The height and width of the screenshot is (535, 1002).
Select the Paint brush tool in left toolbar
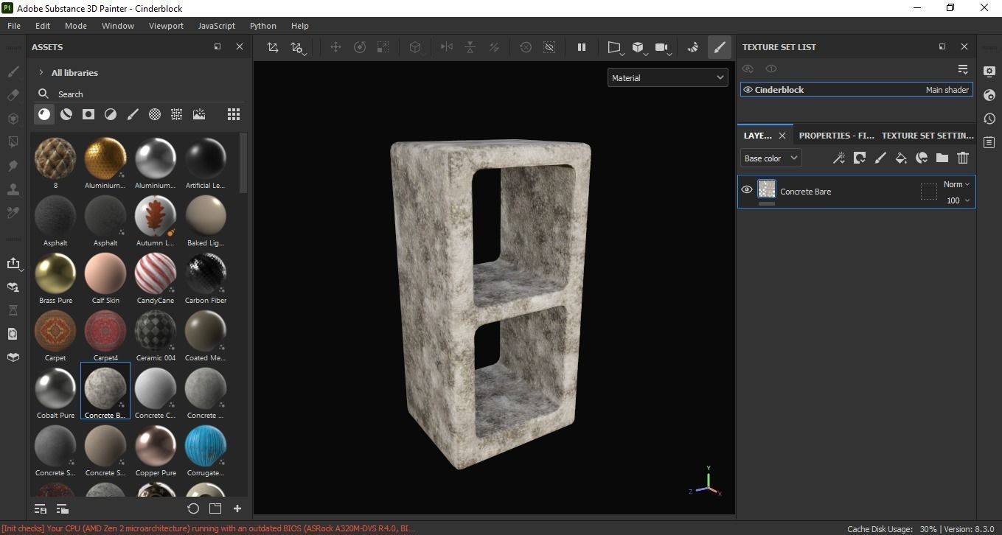click(x=13, y=71)
